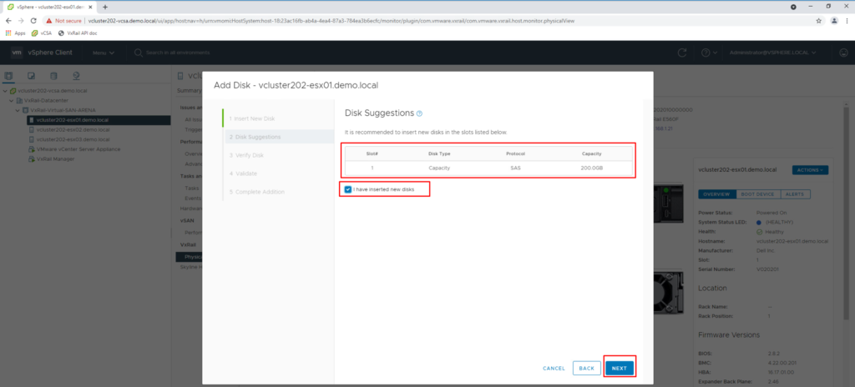Select host vcluster202-esx02.demo.local in tree

[x=73, y=130]
